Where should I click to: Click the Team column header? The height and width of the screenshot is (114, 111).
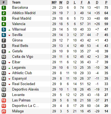[16, 2]
